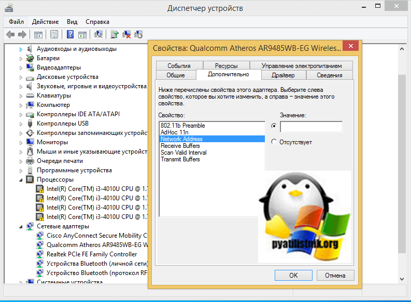The width and height of the screenshot is (411, 302).
Task: Click the Forward arrow toolbar icon
Action: [x=22, y=34]
